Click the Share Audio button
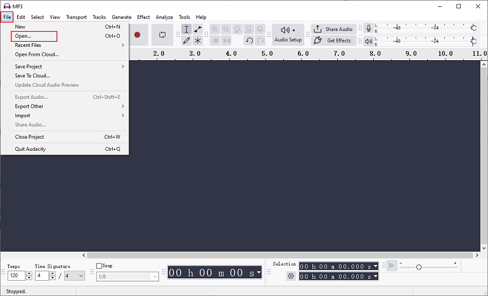This screenshot has height=296, width=488. [333, 29]
